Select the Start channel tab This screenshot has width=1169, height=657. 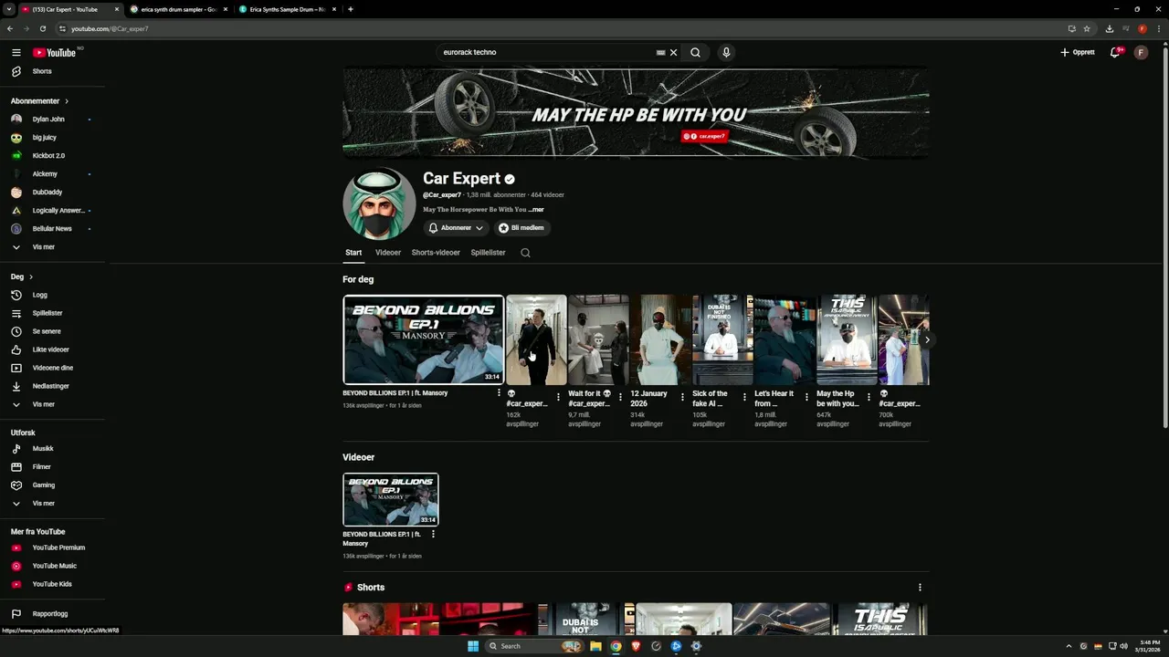[x=353, y=253]
